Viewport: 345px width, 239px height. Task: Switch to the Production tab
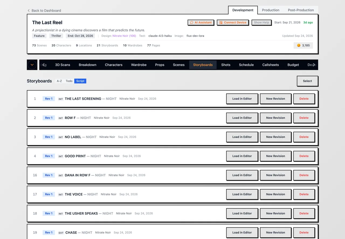[x=271, y=10]
